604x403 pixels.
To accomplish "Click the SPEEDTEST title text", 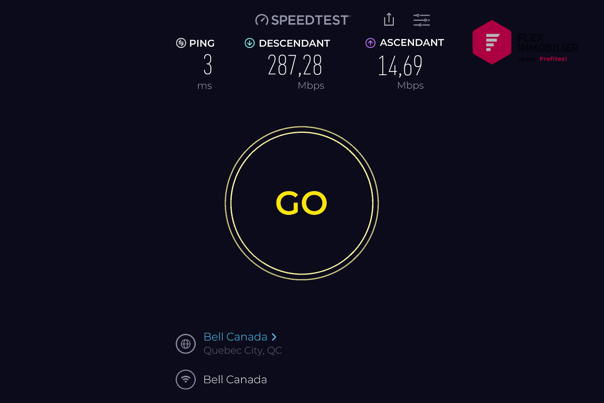I will coord(310,20).
